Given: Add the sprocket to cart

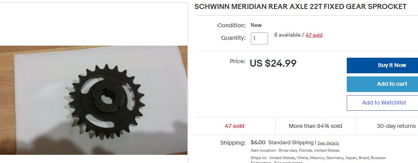Looking at the screenshot, I should pos(382,84).
